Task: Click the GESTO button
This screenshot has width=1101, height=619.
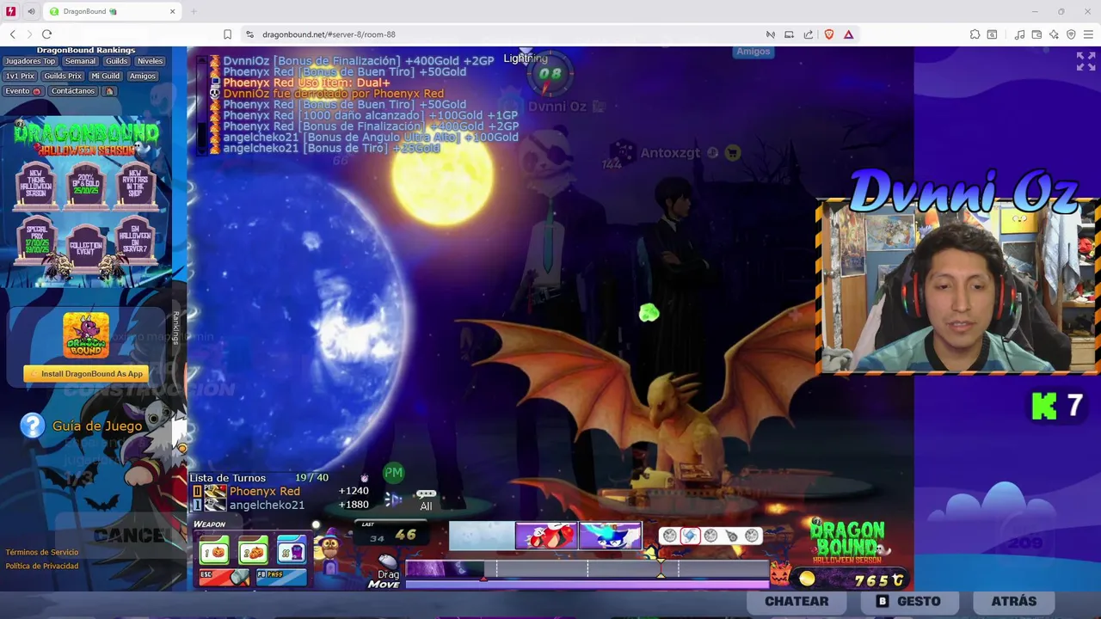Action: pyautogui.click(x=909, y=602)
